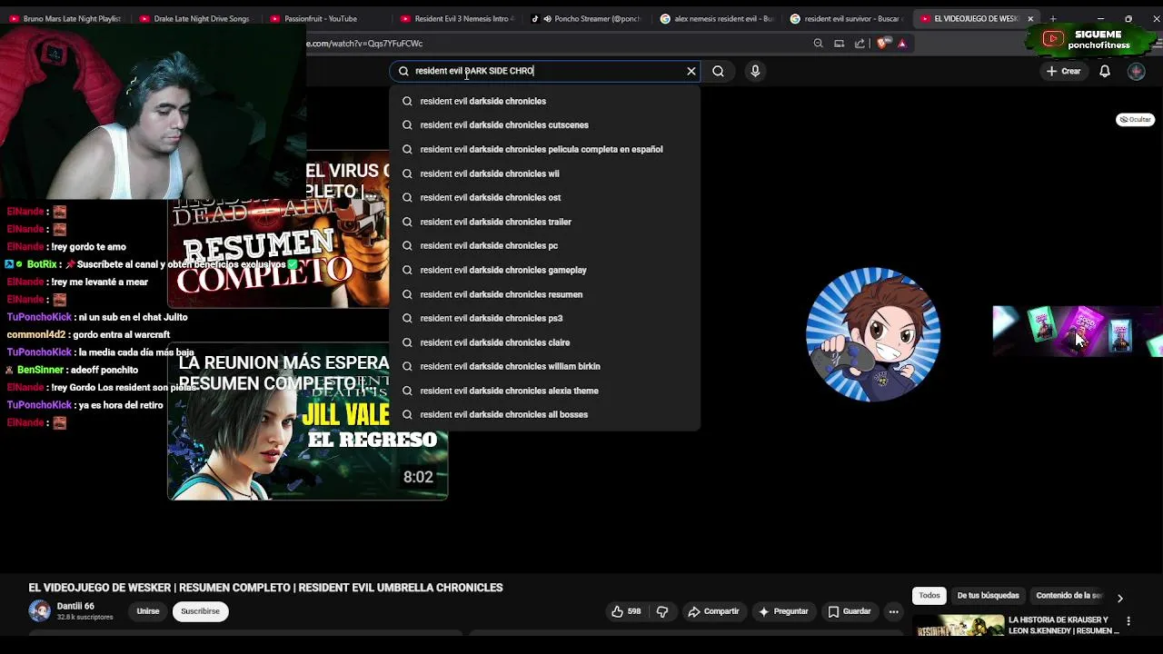Select suggestion 'darkside chronicles all bosses'
This screenshot has width=1163, height=654.
[x=545, y=414]
